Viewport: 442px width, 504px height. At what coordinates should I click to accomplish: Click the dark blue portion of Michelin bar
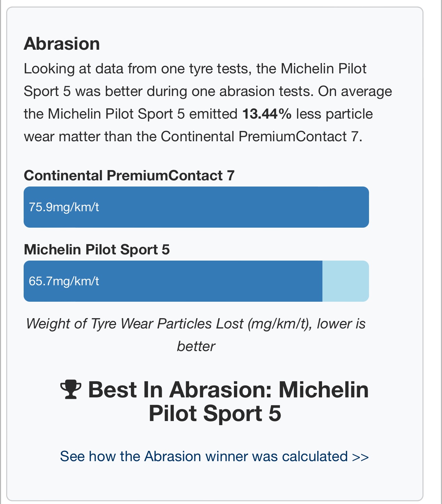pos(173,281)
